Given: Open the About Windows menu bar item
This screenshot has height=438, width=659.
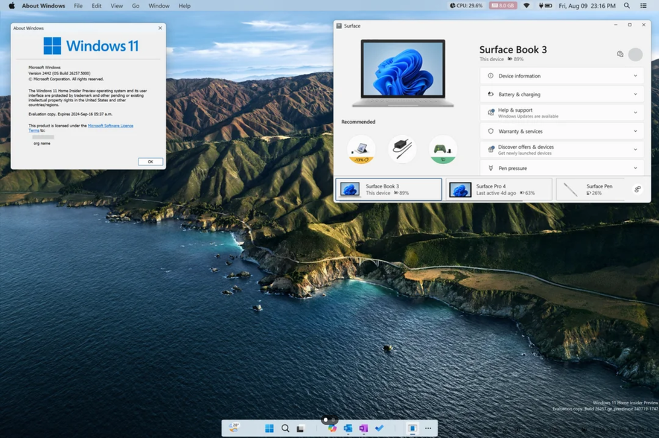Looking at the screenshot, I should (x=44, y=5).
